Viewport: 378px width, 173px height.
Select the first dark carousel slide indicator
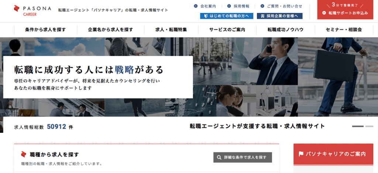pyautogui.click(x=358, y=126)
